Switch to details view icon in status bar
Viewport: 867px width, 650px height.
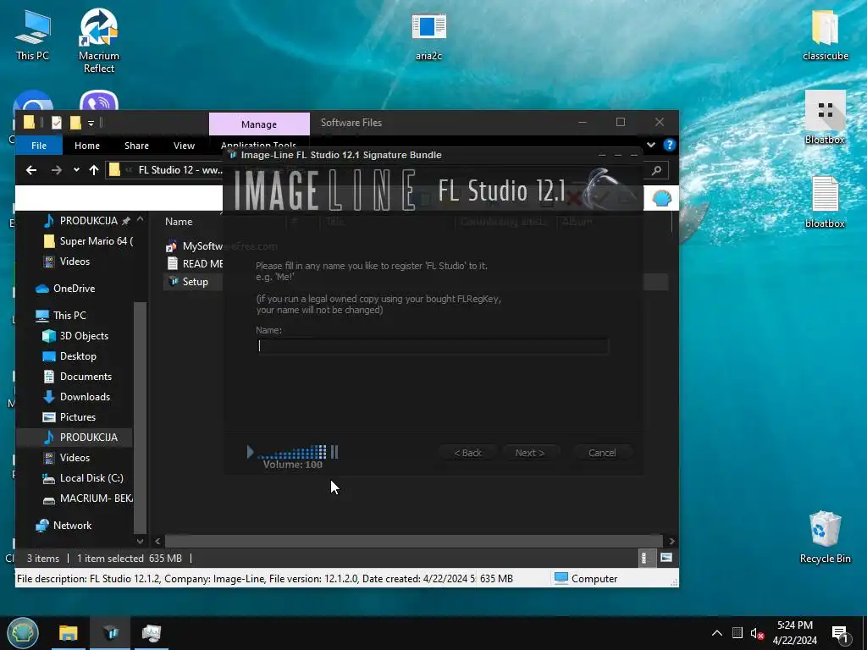[x=644, y=558]
